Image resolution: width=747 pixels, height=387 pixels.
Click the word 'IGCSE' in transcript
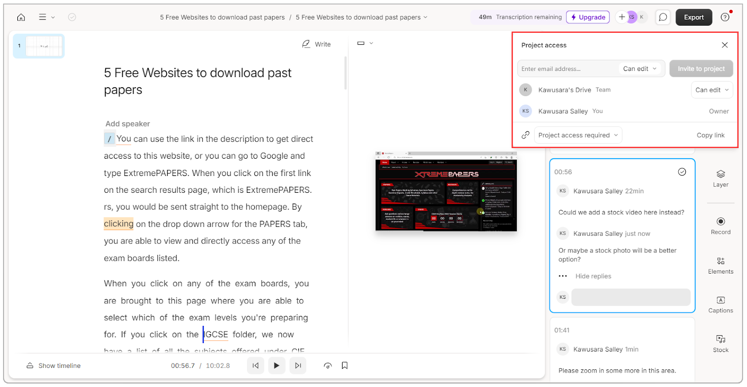(216, 334)
